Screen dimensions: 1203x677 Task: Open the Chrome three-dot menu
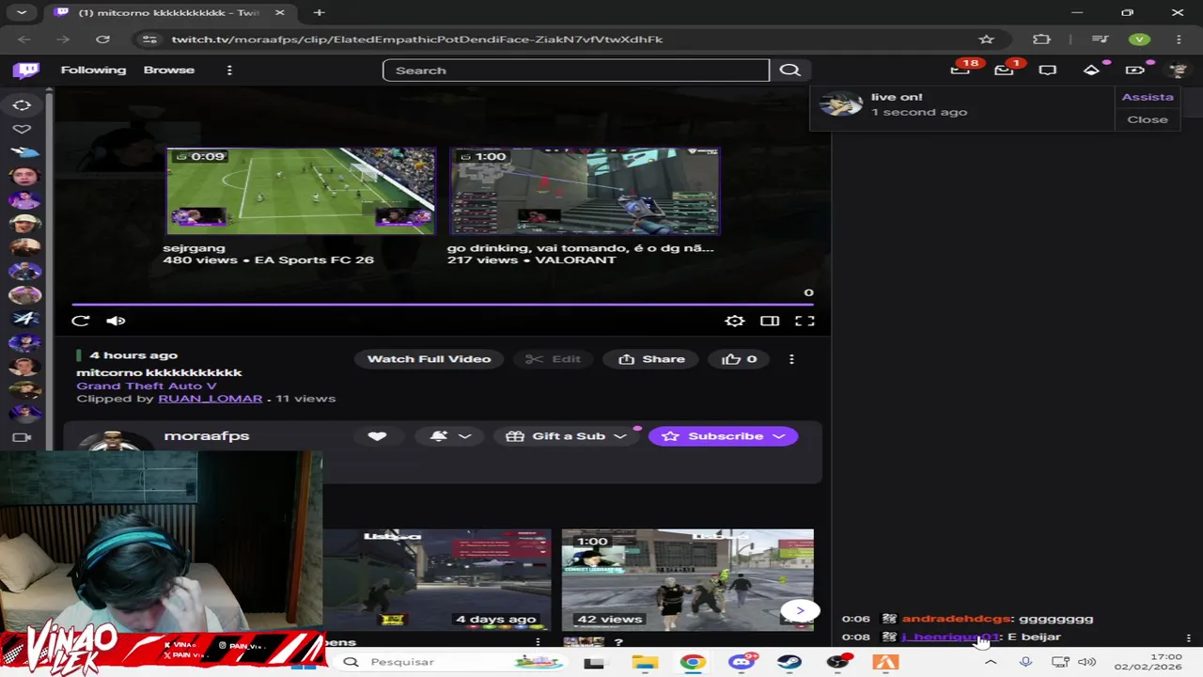[1179, 39]
